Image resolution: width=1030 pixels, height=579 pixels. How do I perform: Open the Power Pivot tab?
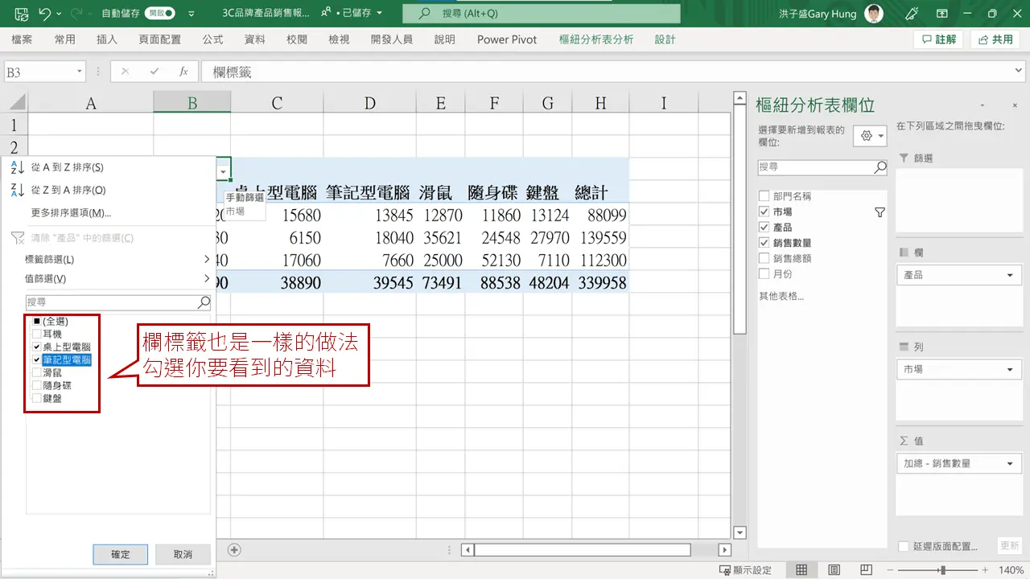[507, 39]
